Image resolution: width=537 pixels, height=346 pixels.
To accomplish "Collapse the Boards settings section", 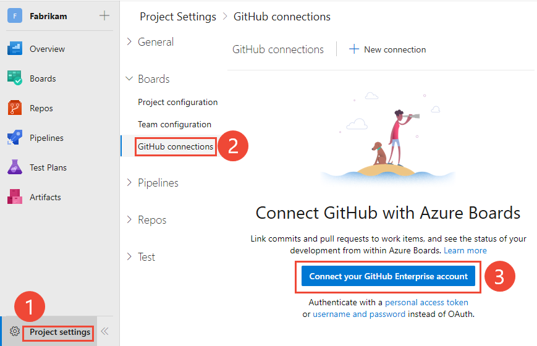I will coord(129,79).
